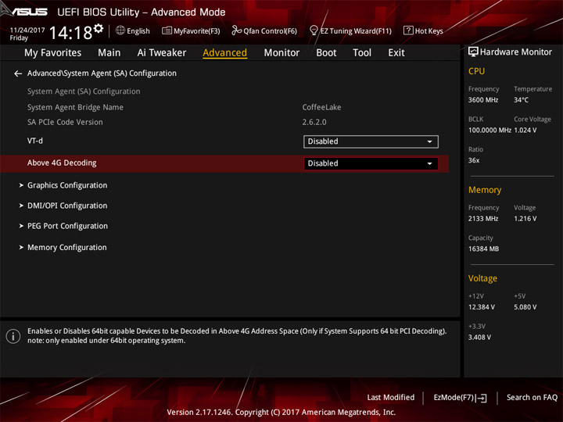Click the CPU section heading
The image size is (563, 422).
[476, 71]
